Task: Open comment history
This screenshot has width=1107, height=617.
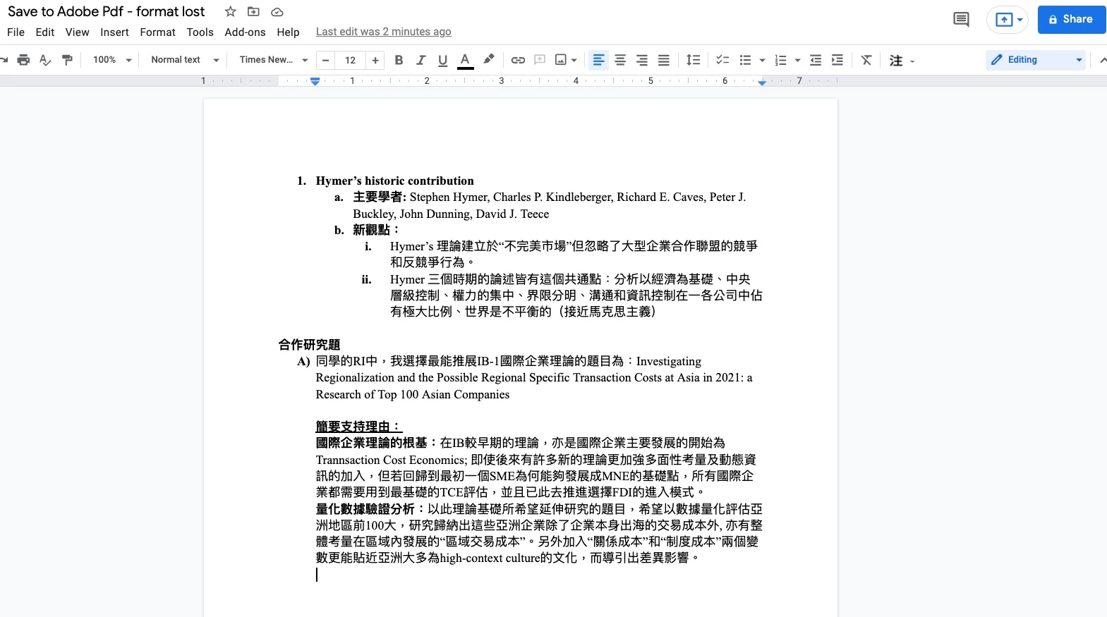Action: (961, 20)
